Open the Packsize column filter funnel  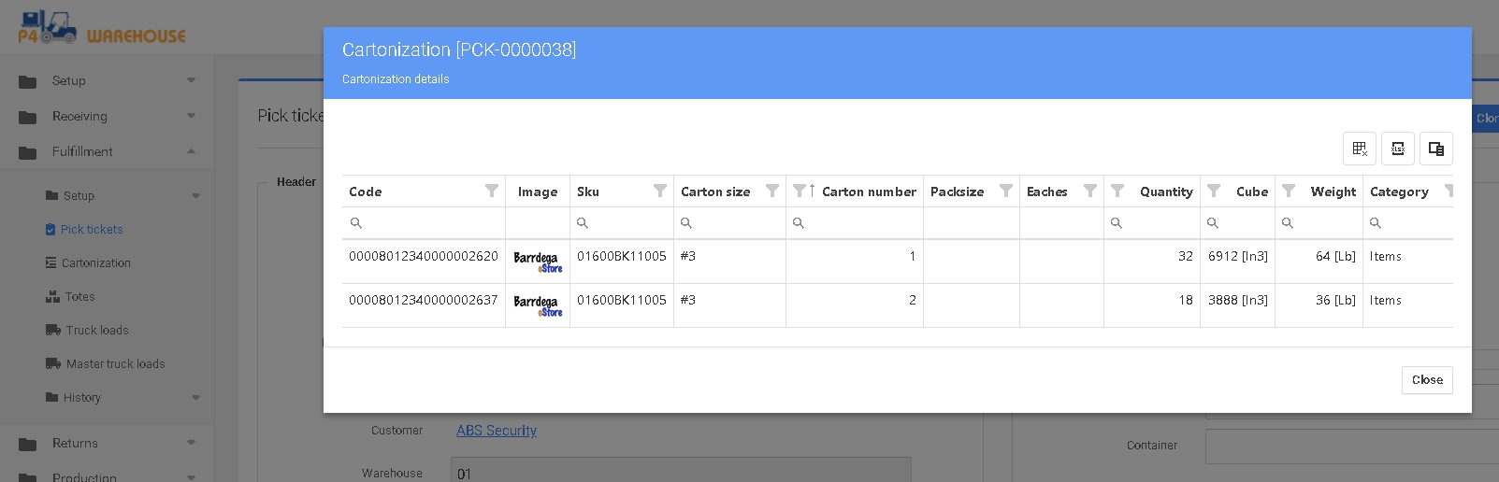(1006, 191)
